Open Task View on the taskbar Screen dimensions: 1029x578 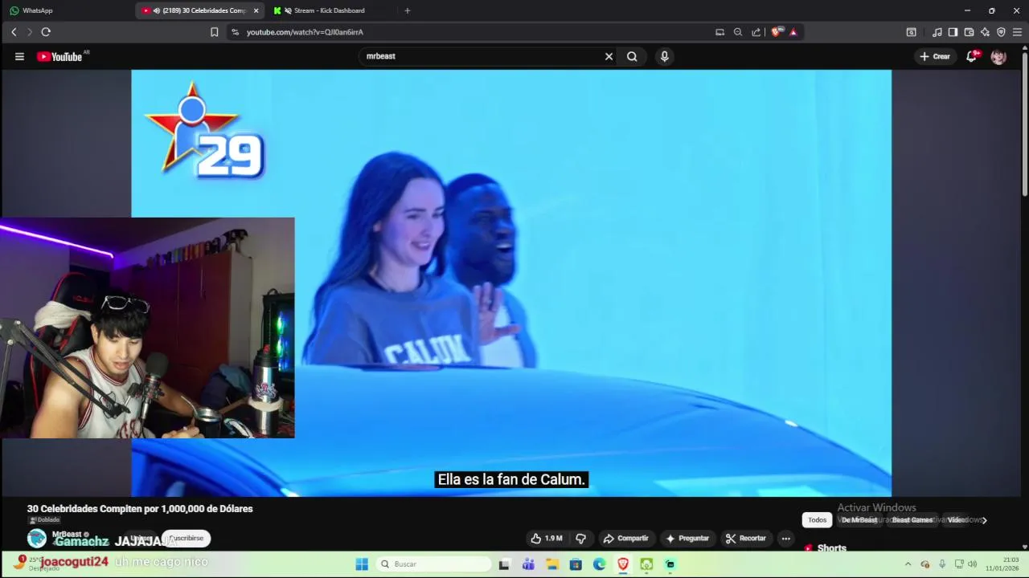(504, 564)
